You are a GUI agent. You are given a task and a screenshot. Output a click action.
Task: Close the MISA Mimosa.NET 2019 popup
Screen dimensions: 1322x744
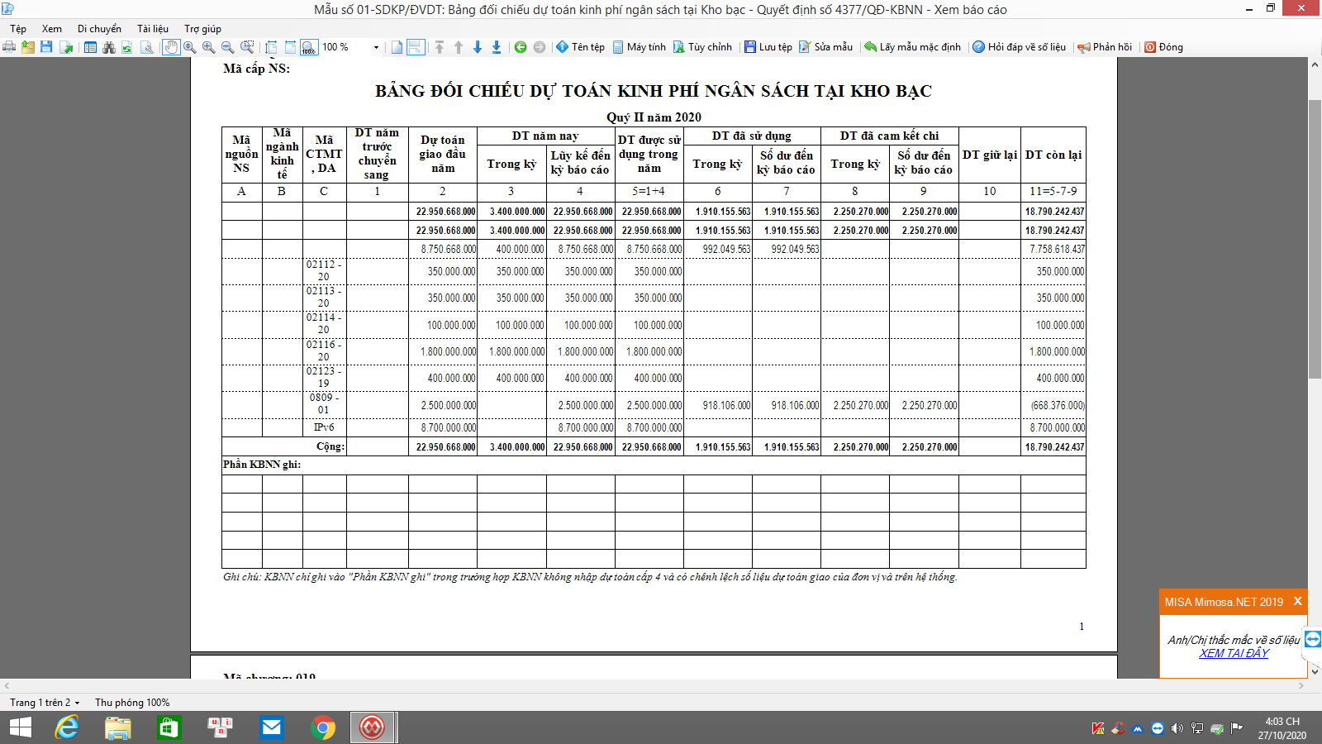[x=1297, y=601]
